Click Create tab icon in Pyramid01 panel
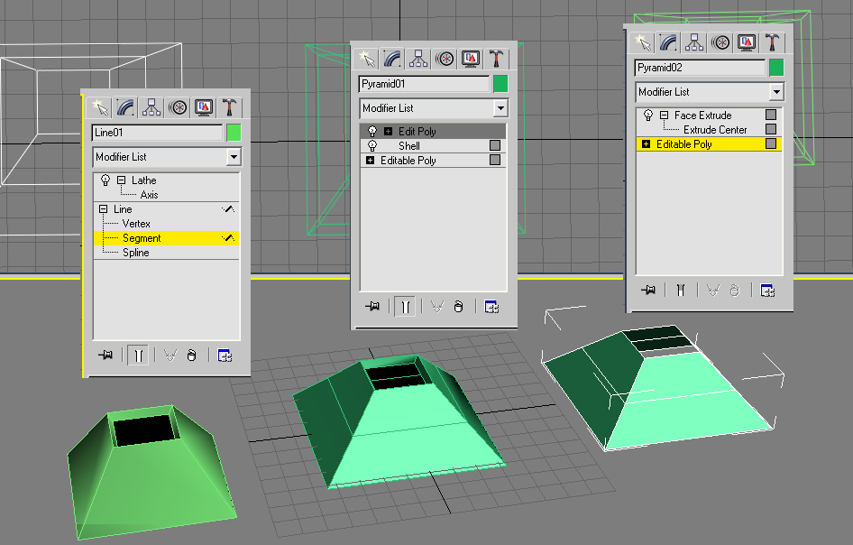Image resolution: width=853 pixels, height=545 pixels. pyautogui.click(x=366, y=59)
